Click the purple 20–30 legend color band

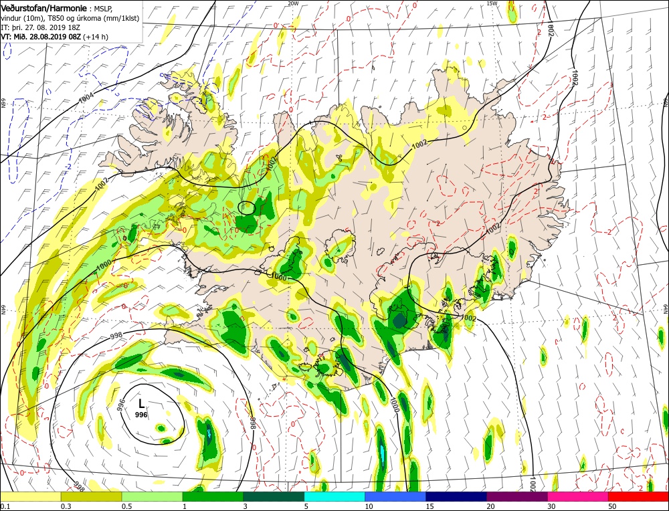[x=516, y=496]
